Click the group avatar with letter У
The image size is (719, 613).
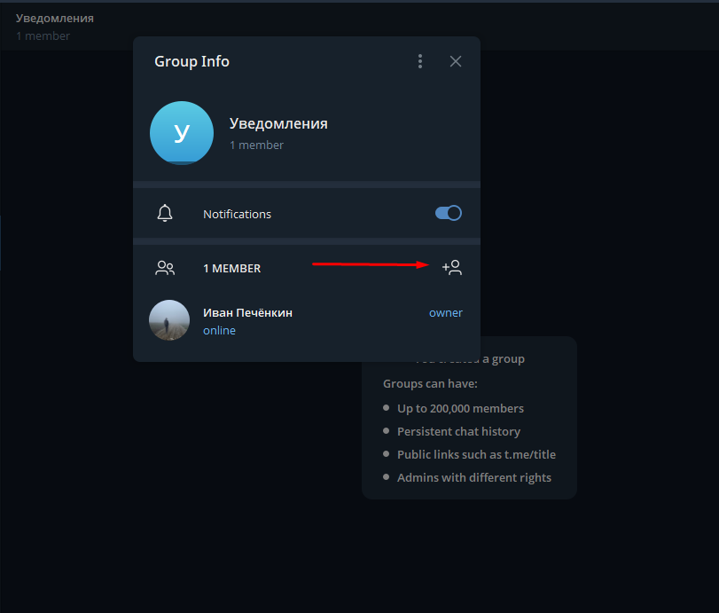[x=182, y=133]
